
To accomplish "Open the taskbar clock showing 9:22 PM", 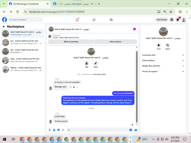I will click(x=175, y=139).
